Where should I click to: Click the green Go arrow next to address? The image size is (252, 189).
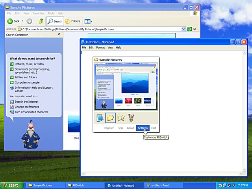189,29
